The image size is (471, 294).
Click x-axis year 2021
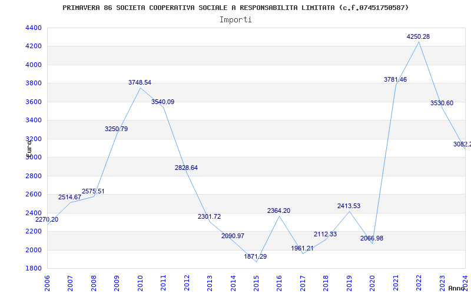(396, 283)
